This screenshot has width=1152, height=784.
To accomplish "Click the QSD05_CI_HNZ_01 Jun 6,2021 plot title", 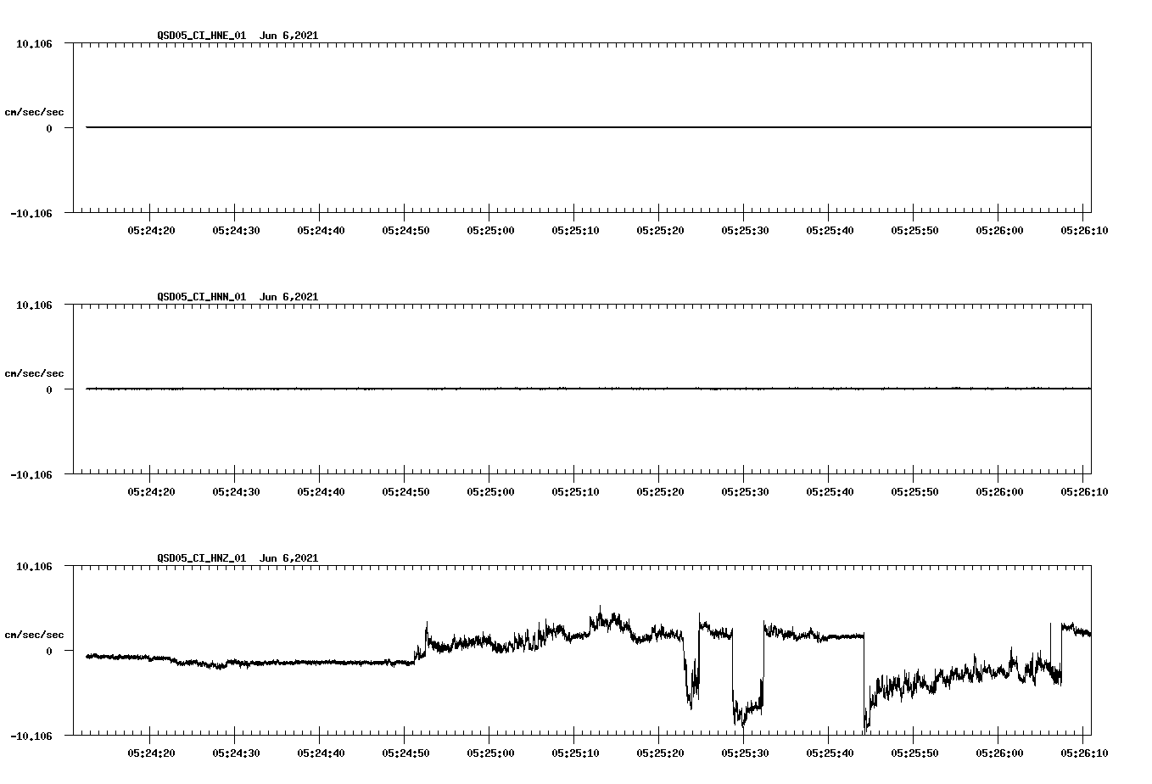I will click(x=238, y=558).
